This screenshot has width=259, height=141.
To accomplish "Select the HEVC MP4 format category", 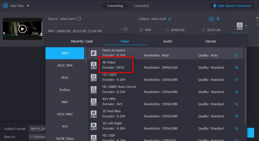I will coord(65,65).
